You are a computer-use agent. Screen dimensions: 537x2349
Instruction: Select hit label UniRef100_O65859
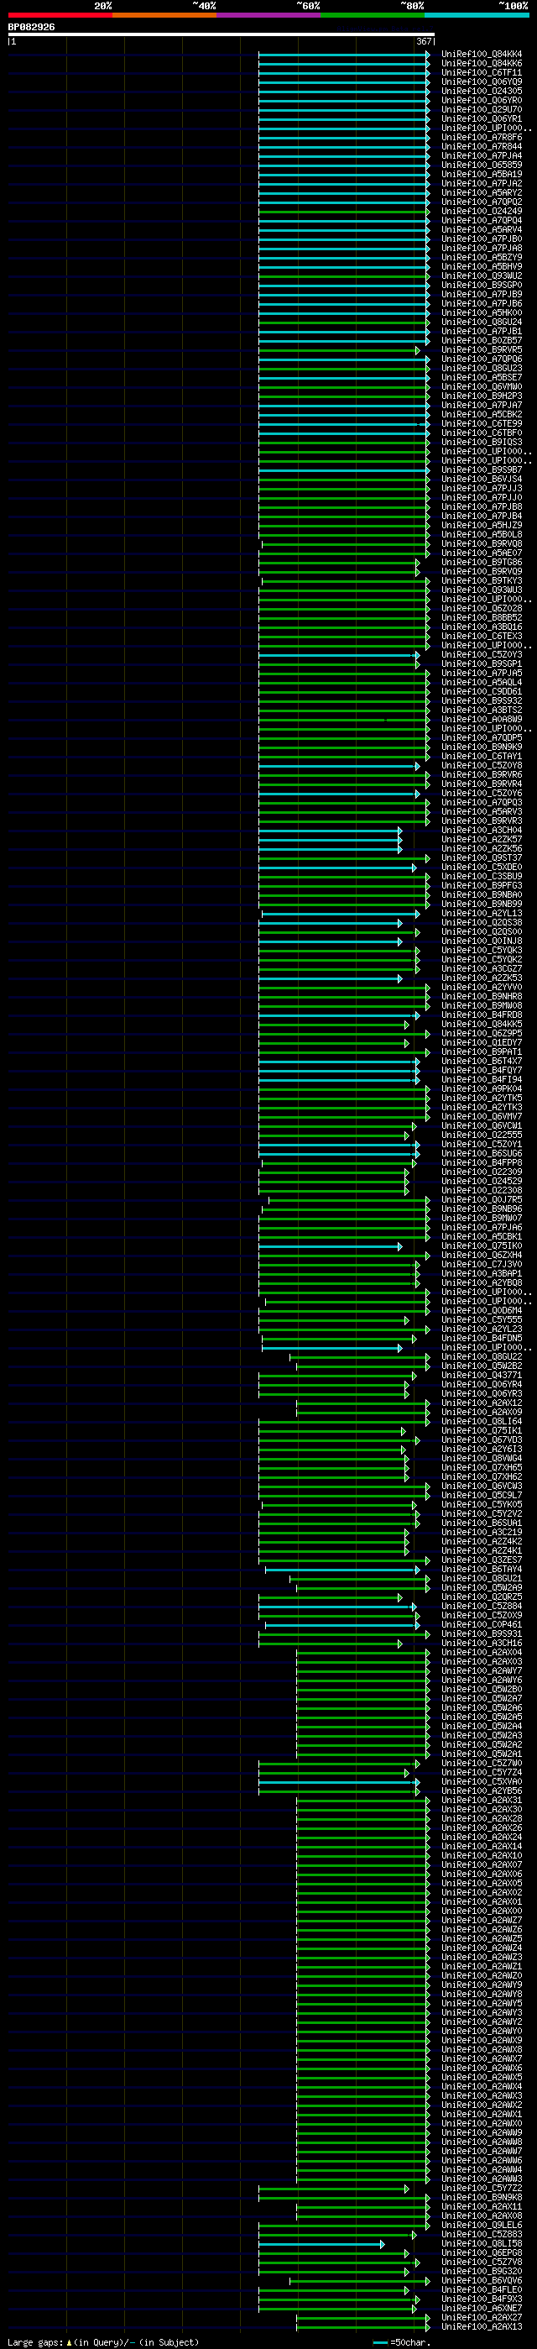pos(482,165)
